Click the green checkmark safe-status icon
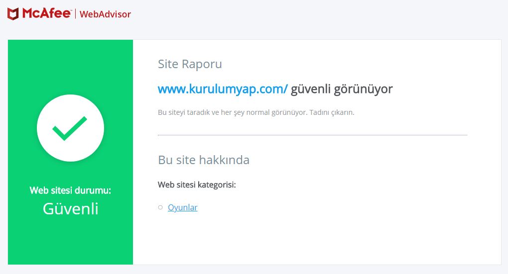This screenshot has width=508, height=274. [70, 128]
